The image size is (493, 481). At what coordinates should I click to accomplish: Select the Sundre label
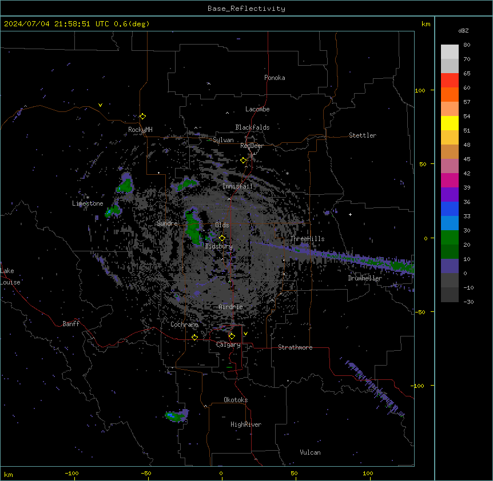click(x=167, y=223)
